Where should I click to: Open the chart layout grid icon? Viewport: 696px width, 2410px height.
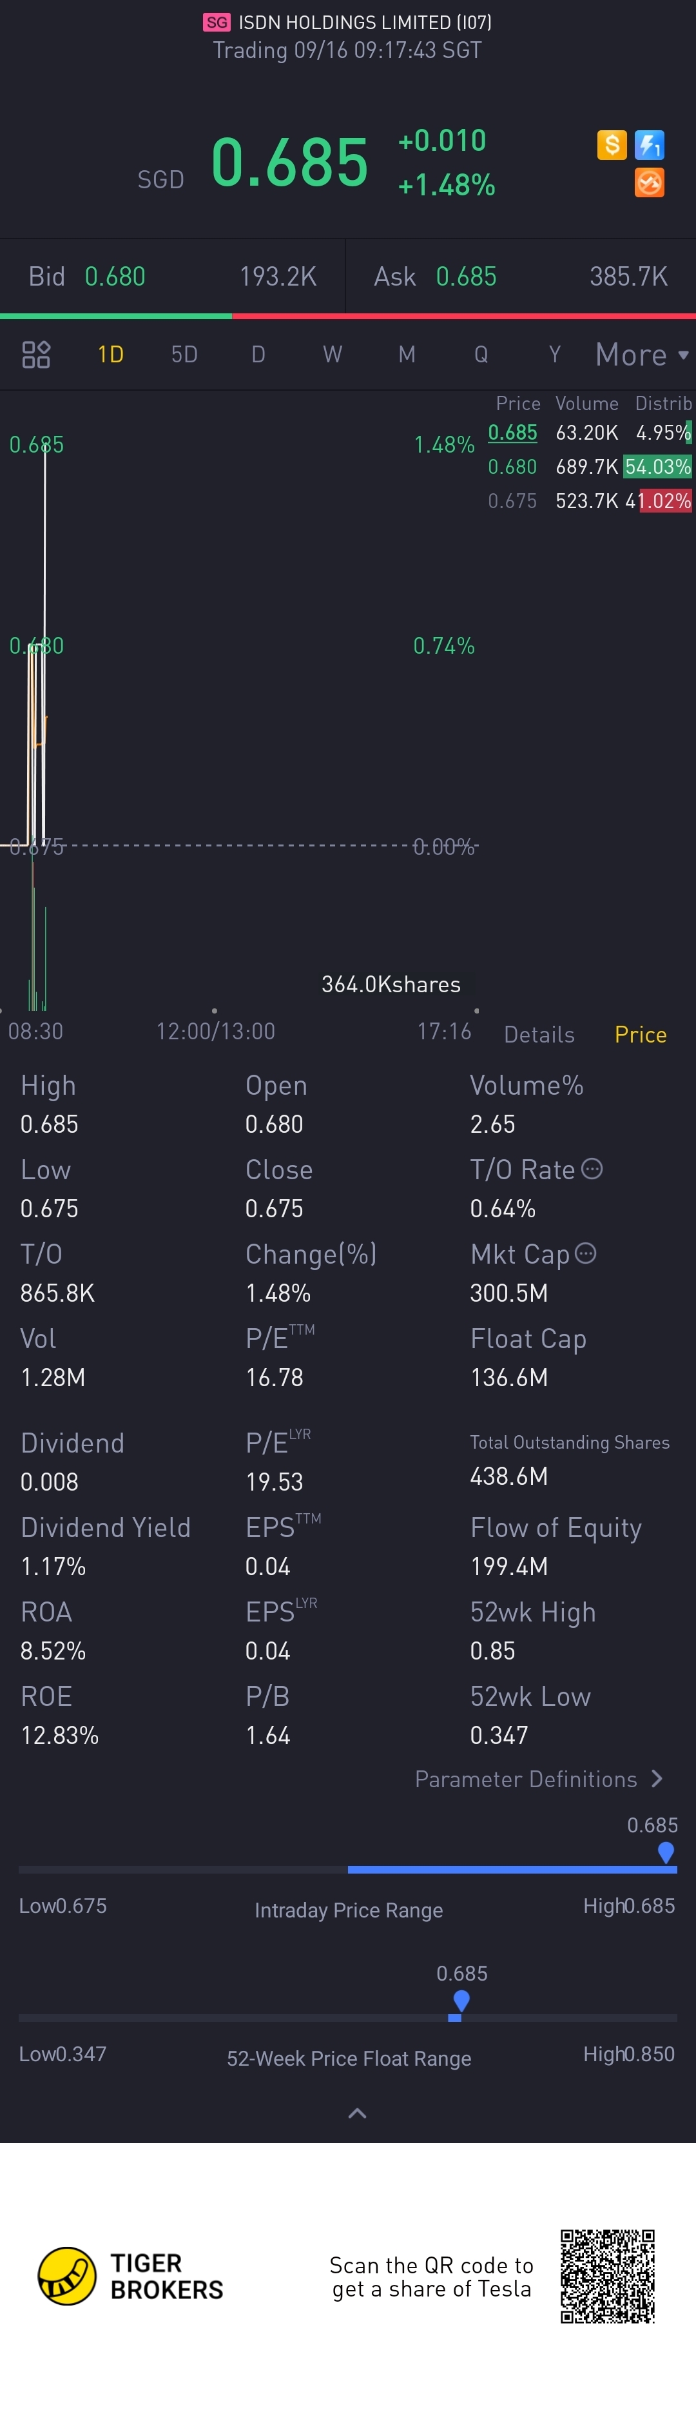click(35, 355)
